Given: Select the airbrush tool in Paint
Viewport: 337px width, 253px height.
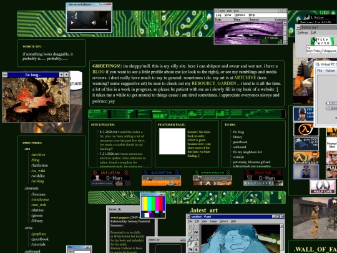Looking at the screenshot, I should coord(190,249).
